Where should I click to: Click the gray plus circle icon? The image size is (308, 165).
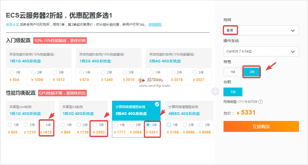pyautogui.click(x=215, y=91)
